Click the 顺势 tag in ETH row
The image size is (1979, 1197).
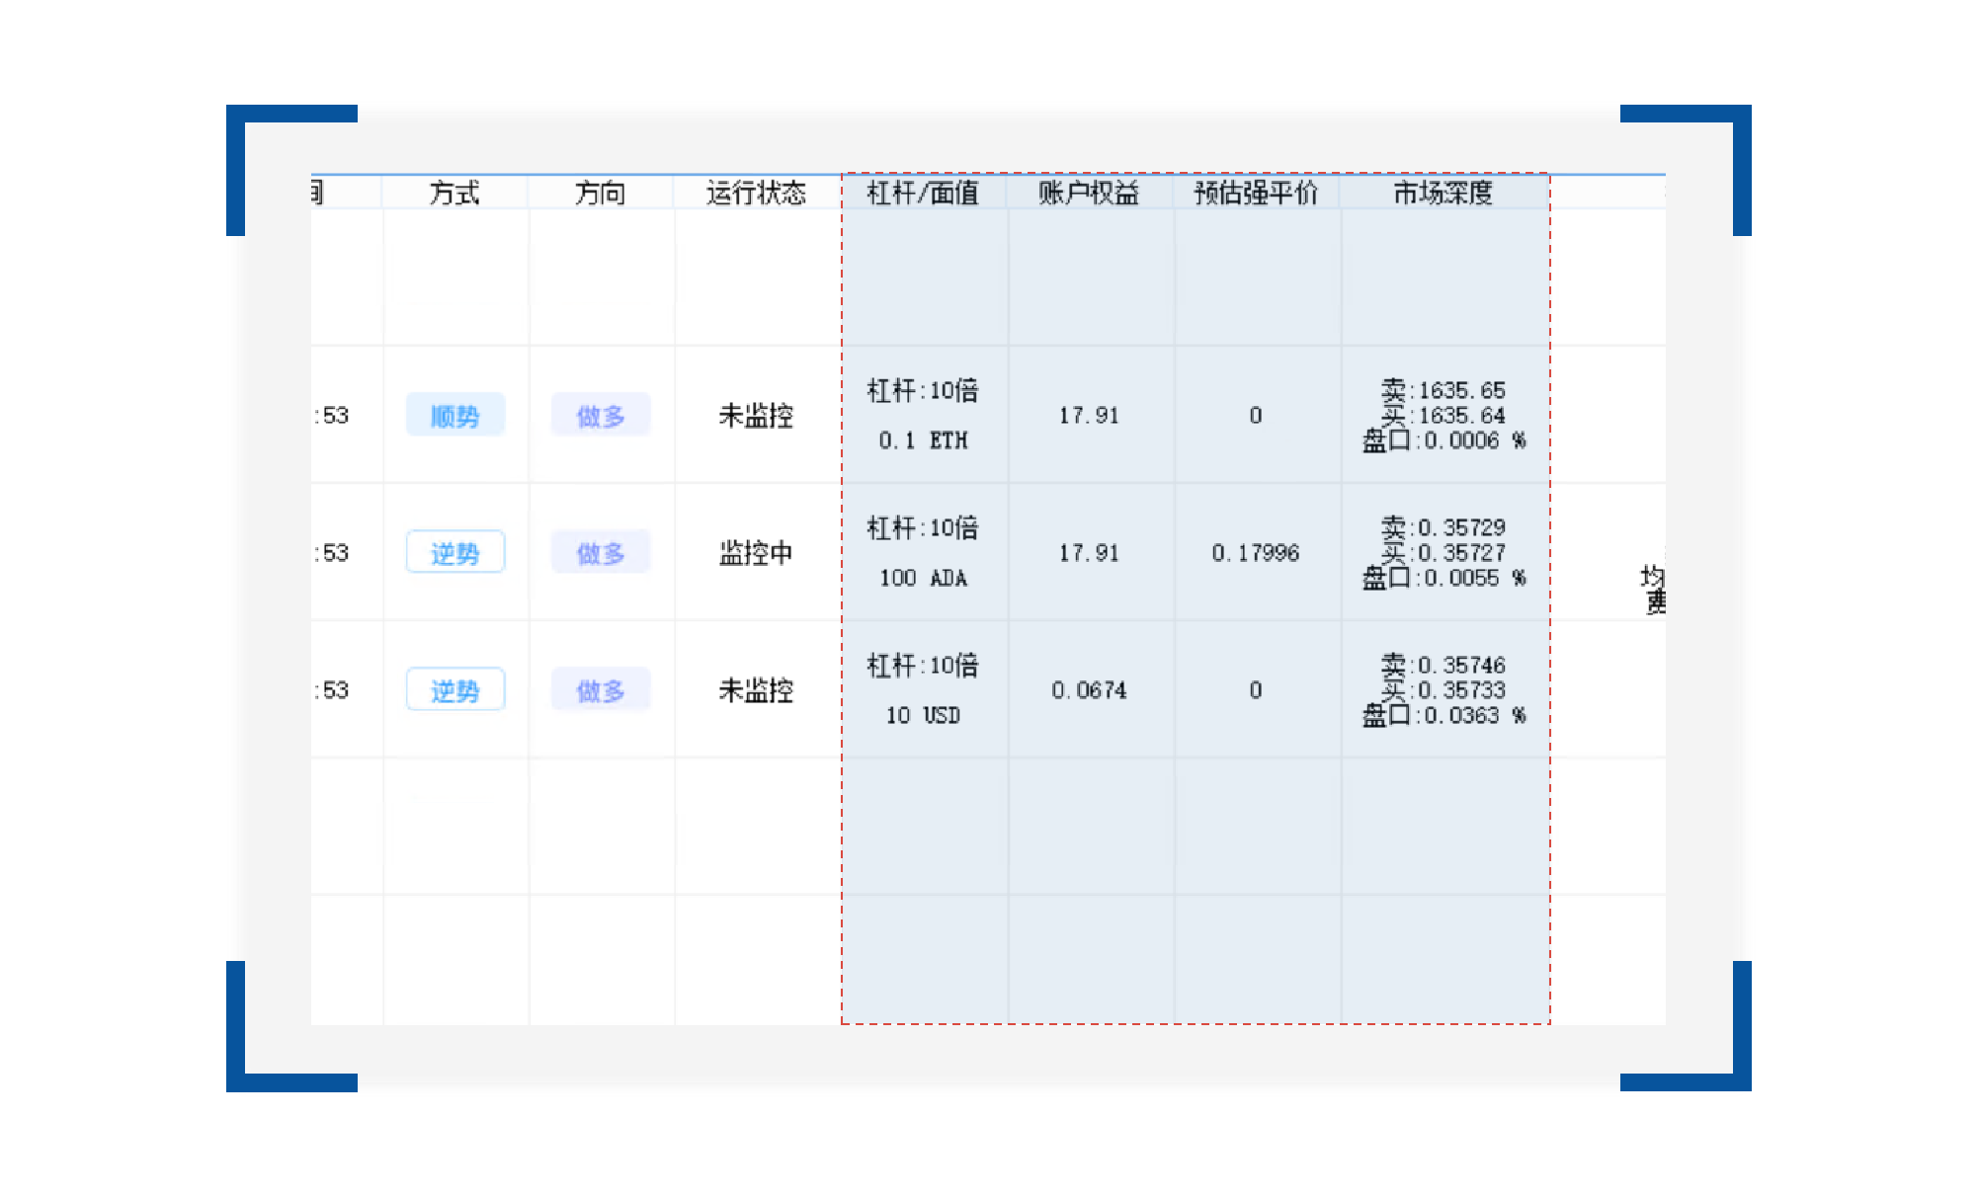[454, 416]
